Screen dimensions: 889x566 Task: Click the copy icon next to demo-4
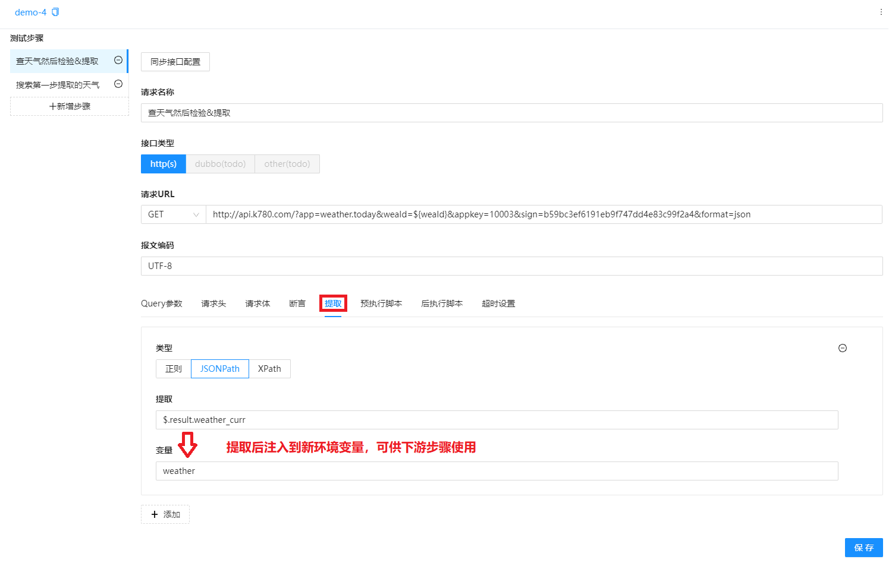(55, 12)
